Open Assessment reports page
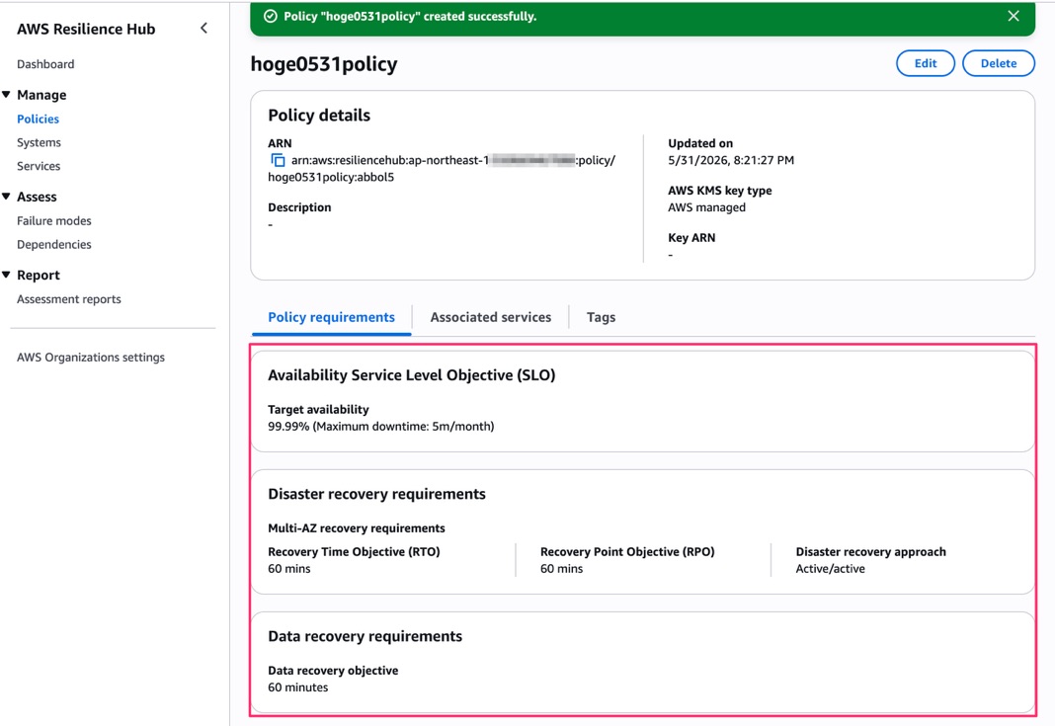This screenshot has height=726, width=1055. [x=68, y=298]
